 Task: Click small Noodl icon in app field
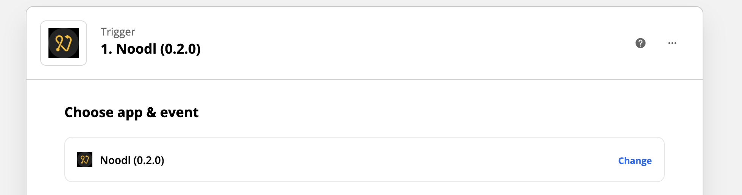coord(85,159)
